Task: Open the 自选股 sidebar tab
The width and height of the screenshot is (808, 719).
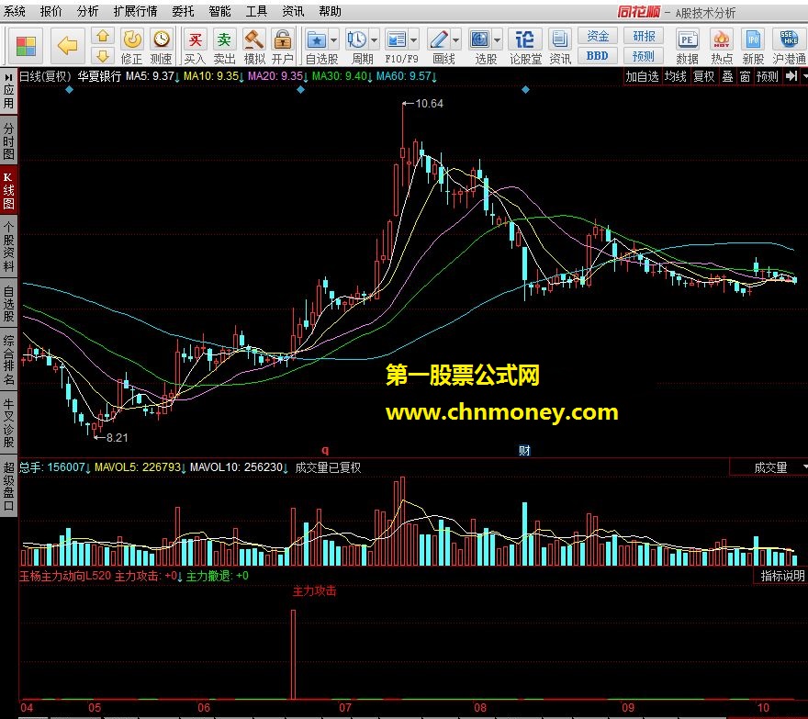Action: coord(9,304)
